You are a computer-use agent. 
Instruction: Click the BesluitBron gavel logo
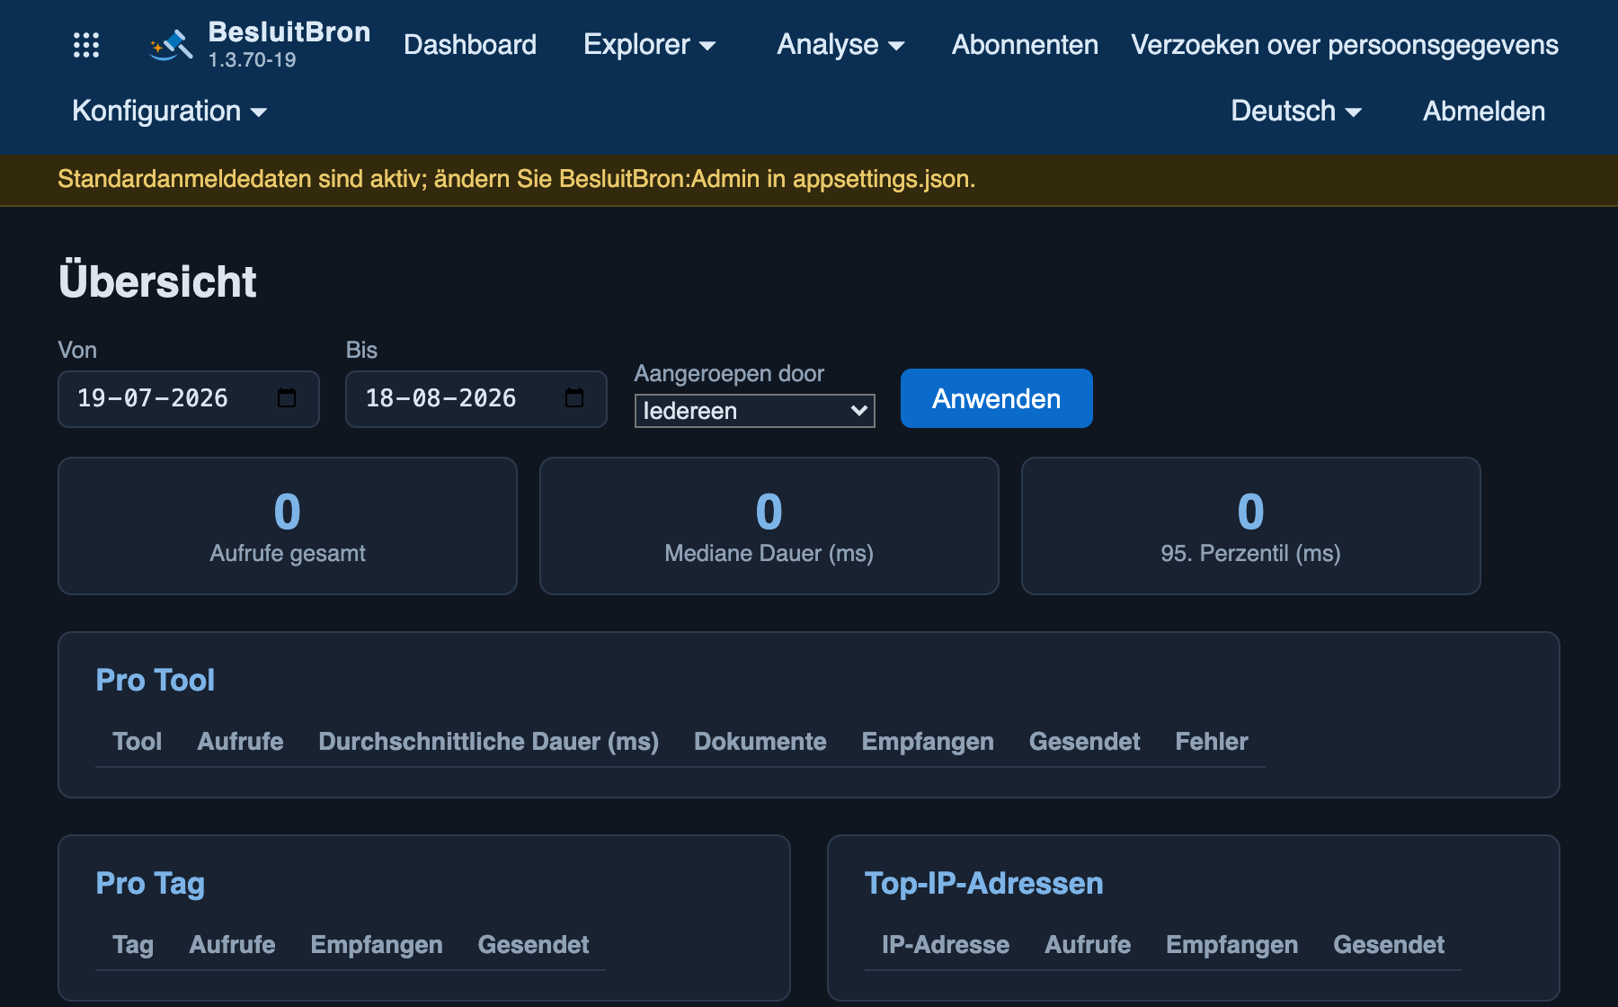coord(171,45)
